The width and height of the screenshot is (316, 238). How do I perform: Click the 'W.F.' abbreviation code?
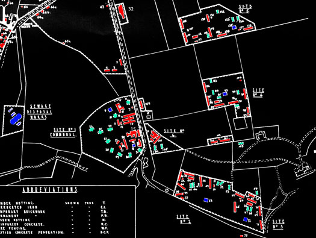point(104,228)
